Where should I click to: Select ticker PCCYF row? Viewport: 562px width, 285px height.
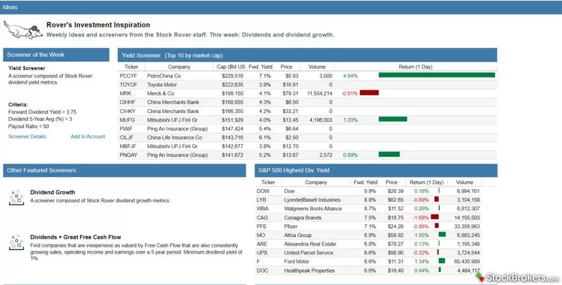[x=307, y=76]
